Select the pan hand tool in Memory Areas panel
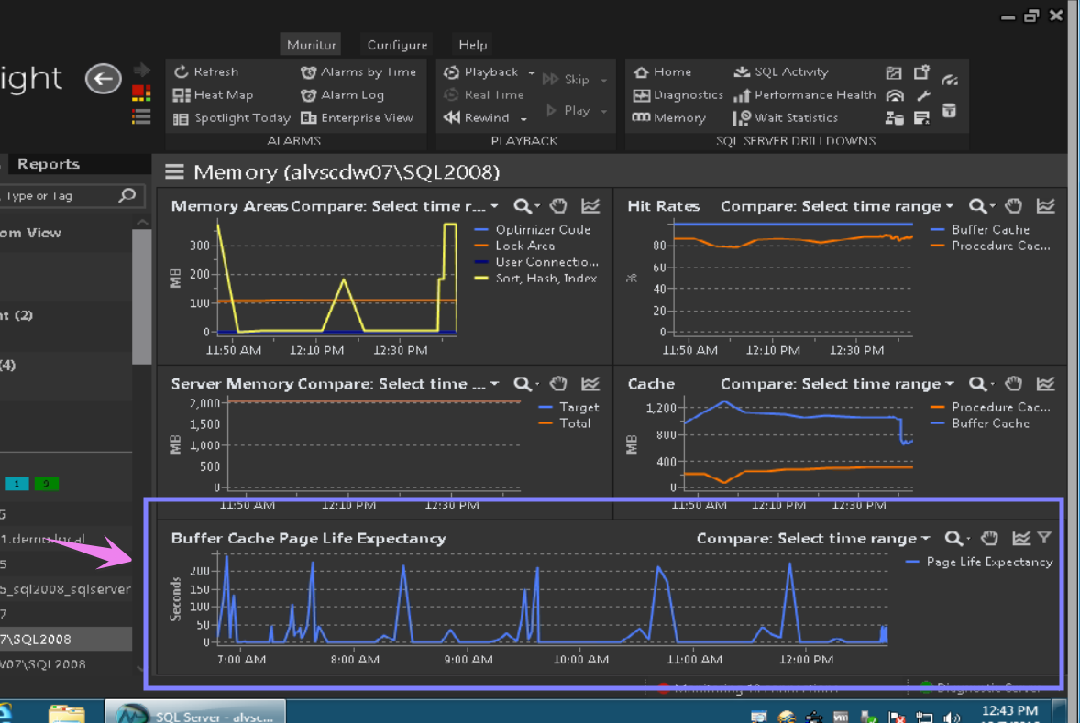 (x=558, y=206)
